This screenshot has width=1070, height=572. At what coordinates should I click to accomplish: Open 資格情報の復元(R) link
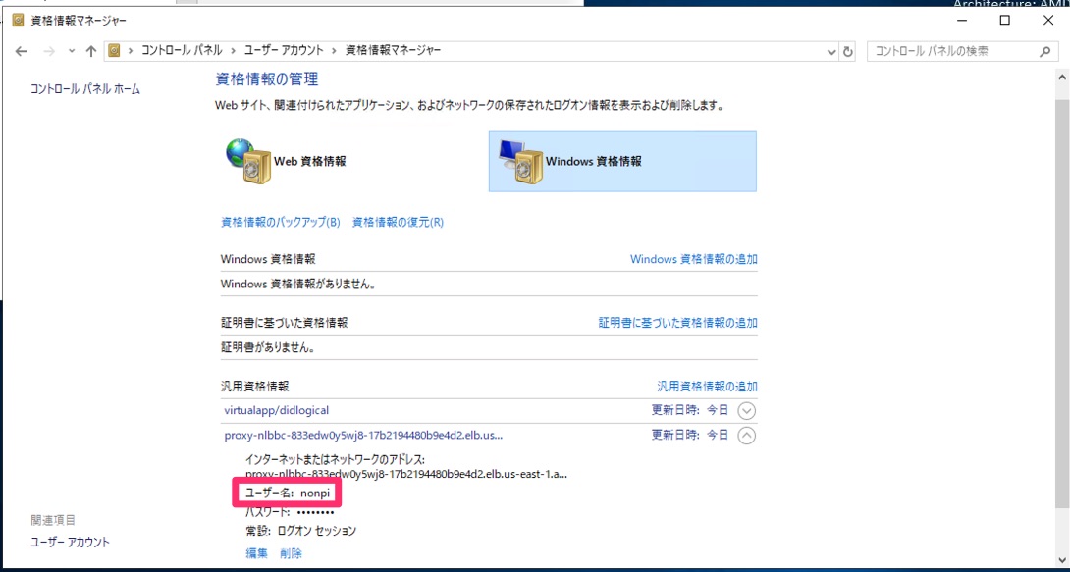(398, 223)
